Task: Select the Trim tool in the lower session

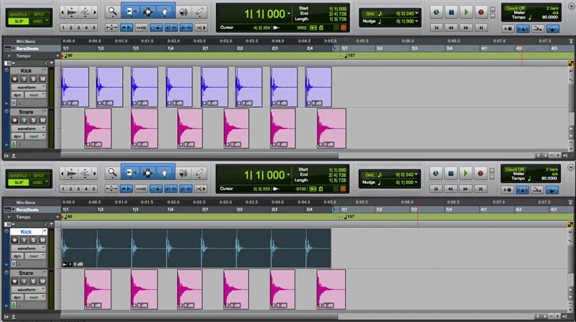Action: point(131,173)
